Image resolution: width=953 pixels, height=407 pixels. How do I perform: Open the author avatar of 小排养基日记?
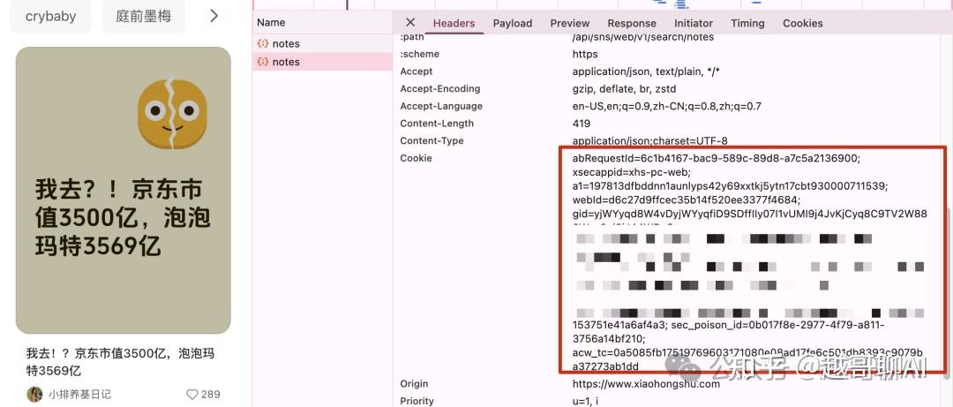tap(34, 394)
